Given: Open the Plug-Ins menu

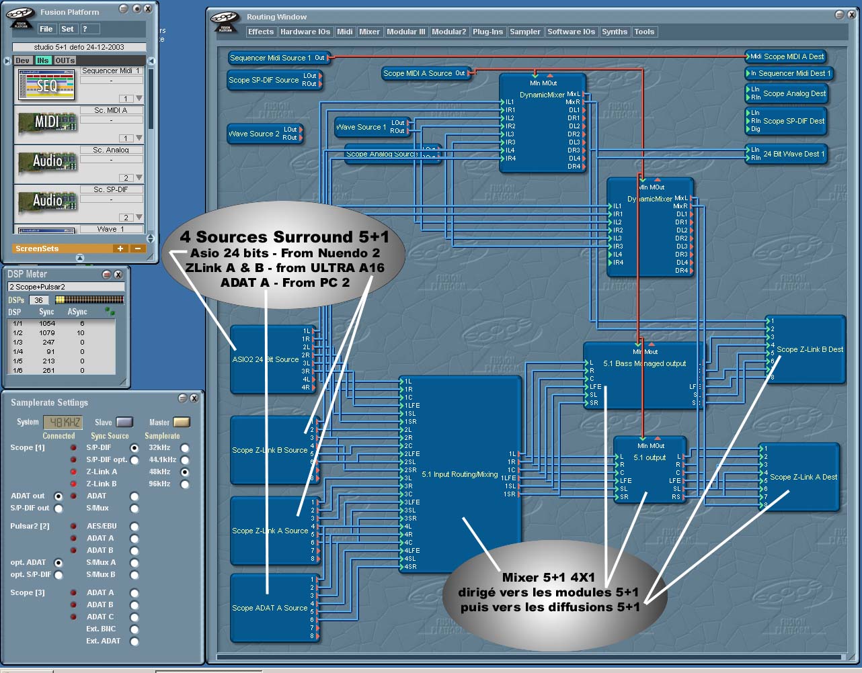Looking at the screenshot, I should tap(488, 32).
